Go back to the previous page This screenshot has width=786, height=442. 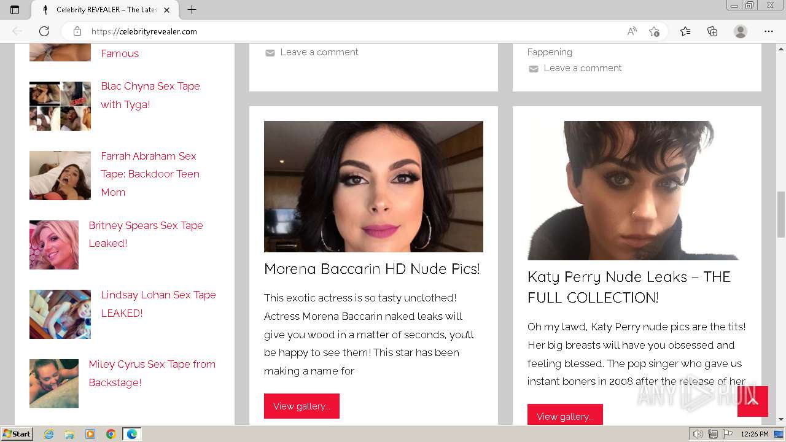17,31
